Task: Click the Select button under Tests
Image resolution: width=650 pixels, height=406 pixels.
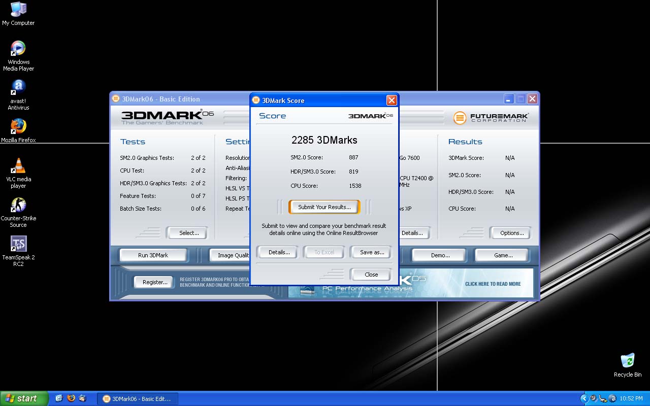Action: click(x=188, y=233)
